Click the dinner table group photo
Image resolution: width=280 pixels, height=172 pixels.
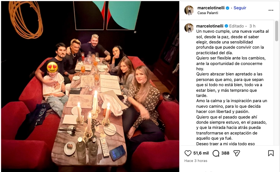click(x=90, y=86)
